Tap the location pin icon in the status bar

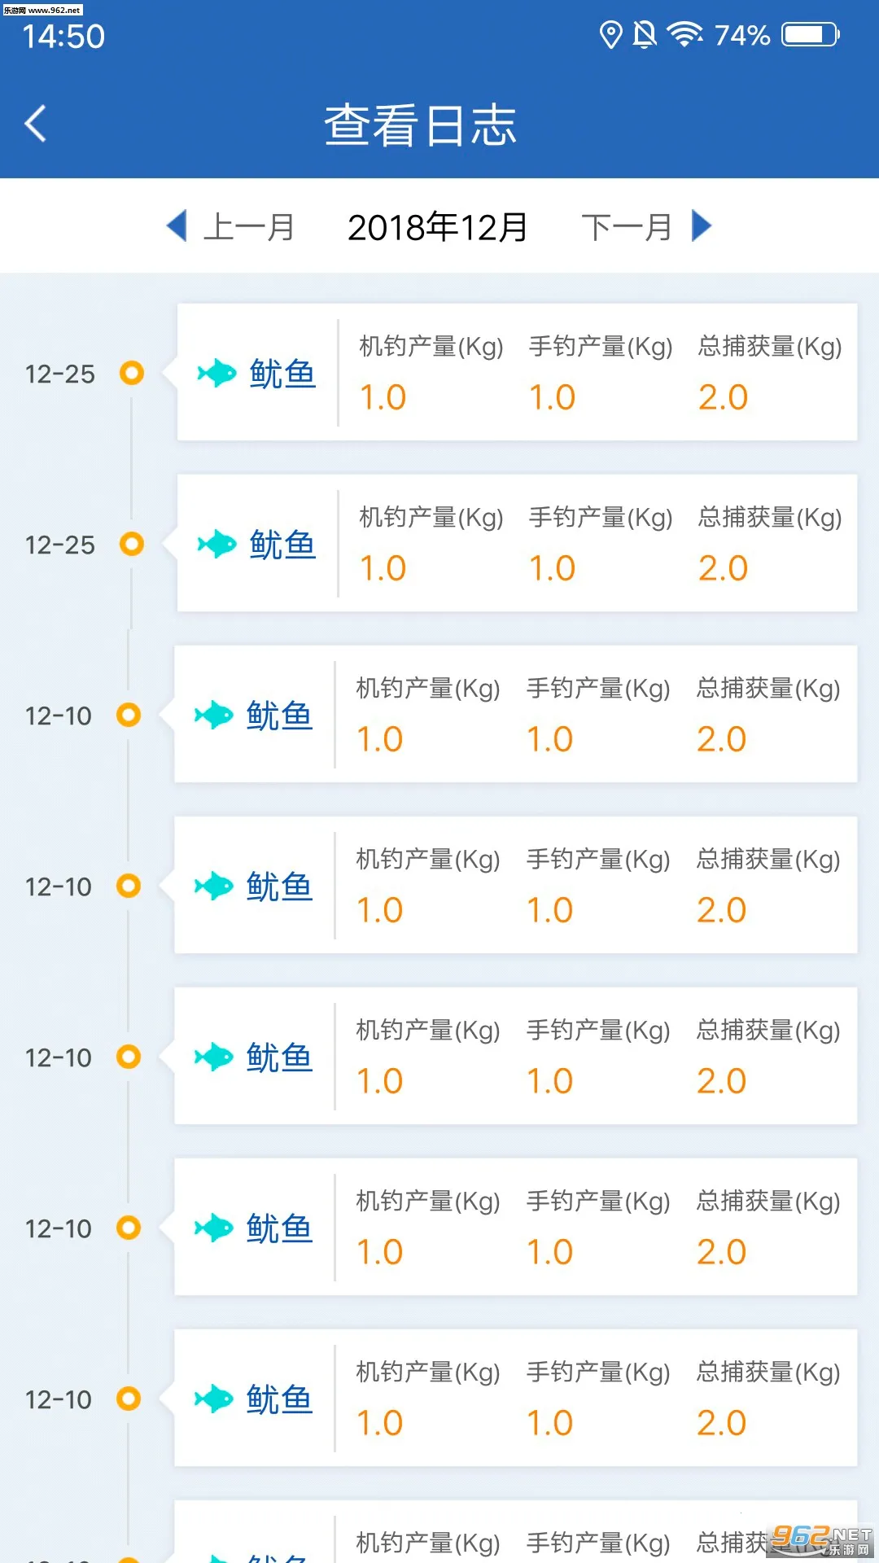pos(610,35)
